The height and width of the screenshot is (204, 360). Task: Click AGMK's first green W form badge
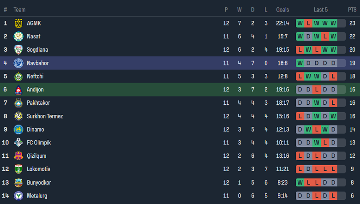300,23
